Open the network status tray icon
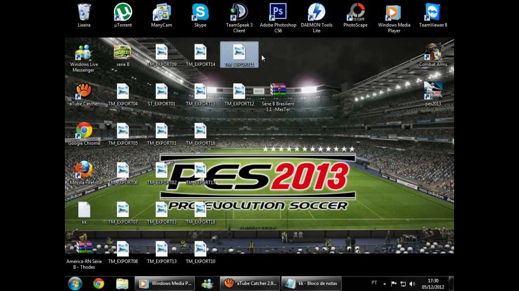The height and width of the screenshot is (291, 519). click(x=403, y=284)
